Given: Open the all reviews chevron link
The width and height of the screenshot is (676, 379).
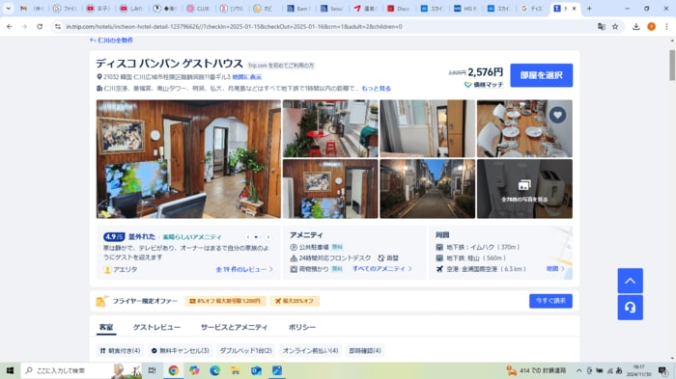Looking at the screenshot, I should (x=244, y=269).
